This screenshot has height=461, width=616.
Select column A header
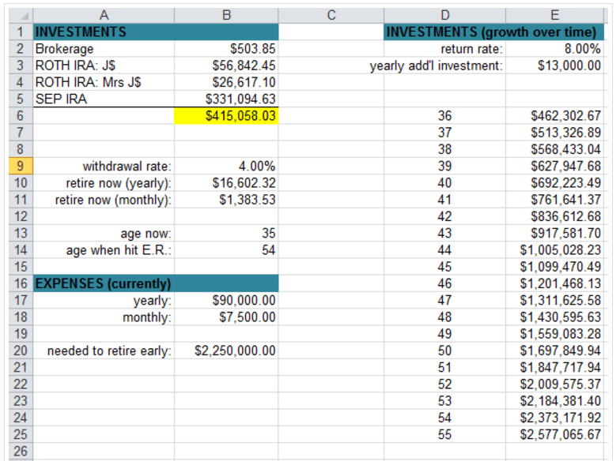[104, 15]
